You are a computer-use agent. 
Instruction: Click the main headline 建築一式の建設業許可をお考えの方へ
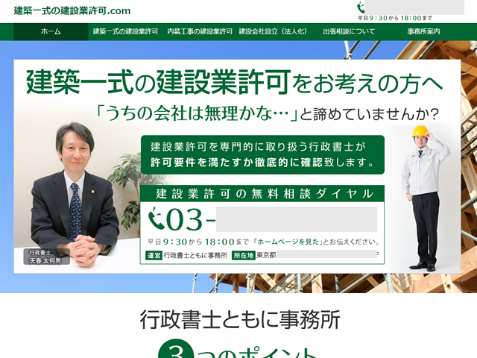(234, 81)
